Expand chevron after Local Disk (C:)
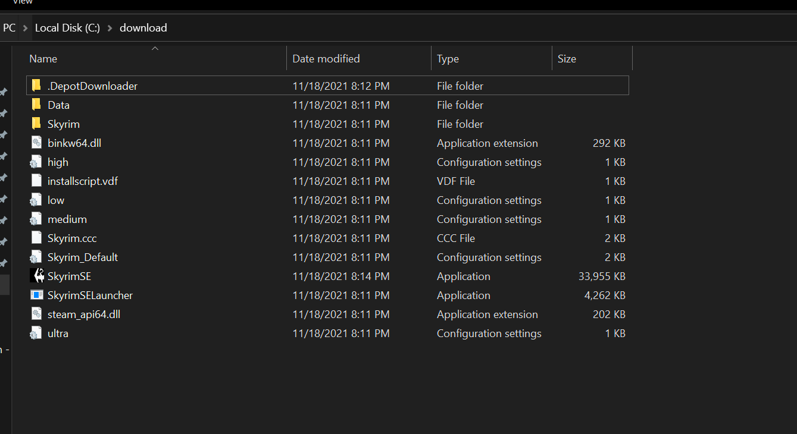This screenshot has height=434, width=797. coord(110,28)
